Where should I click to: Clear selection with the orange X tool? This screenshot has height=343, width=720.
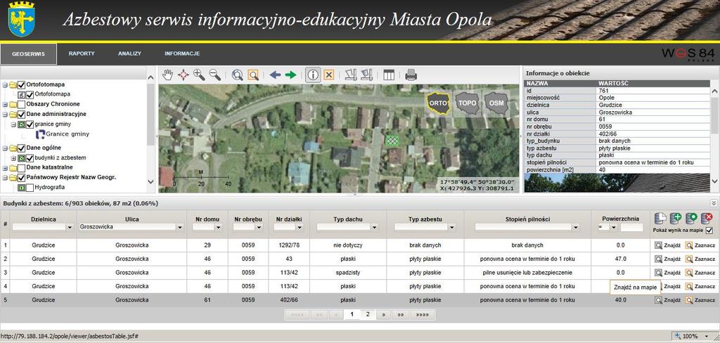point(328,75)
